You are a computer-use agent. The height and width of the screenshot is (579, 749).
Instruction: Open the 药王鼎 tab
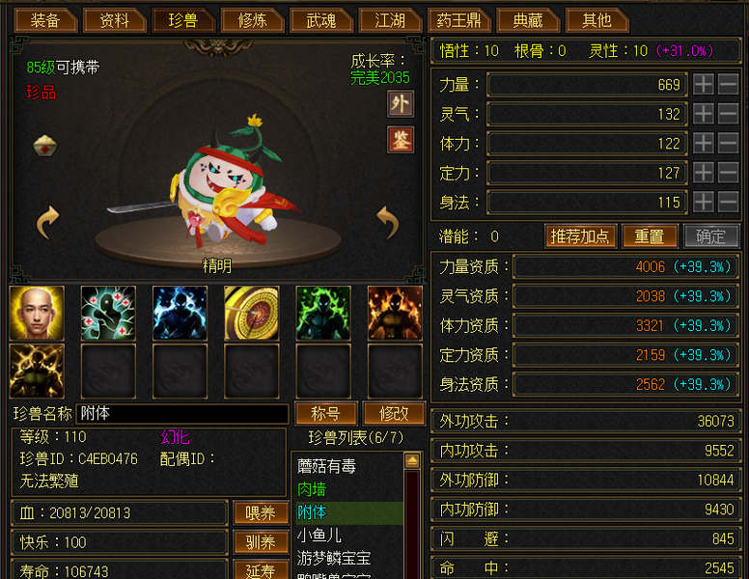tap(459, 20)
